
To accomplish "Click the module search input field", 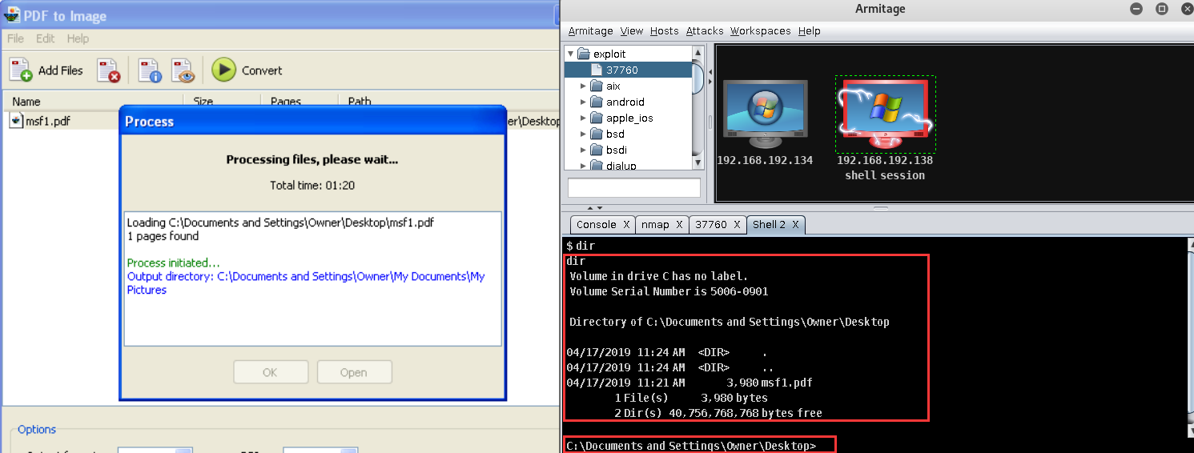I will click(x=634, y=187).
